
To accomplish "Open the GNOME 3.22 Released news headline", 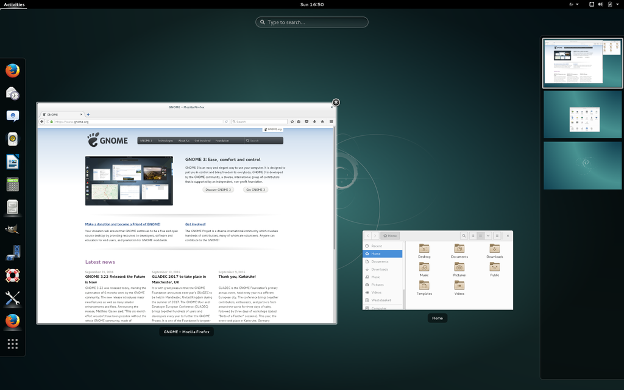I will tap(115, 279).
